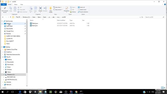Switch to the Share ribbon tab
Screen dimensions: 167x94
click(x=16, y=4)
